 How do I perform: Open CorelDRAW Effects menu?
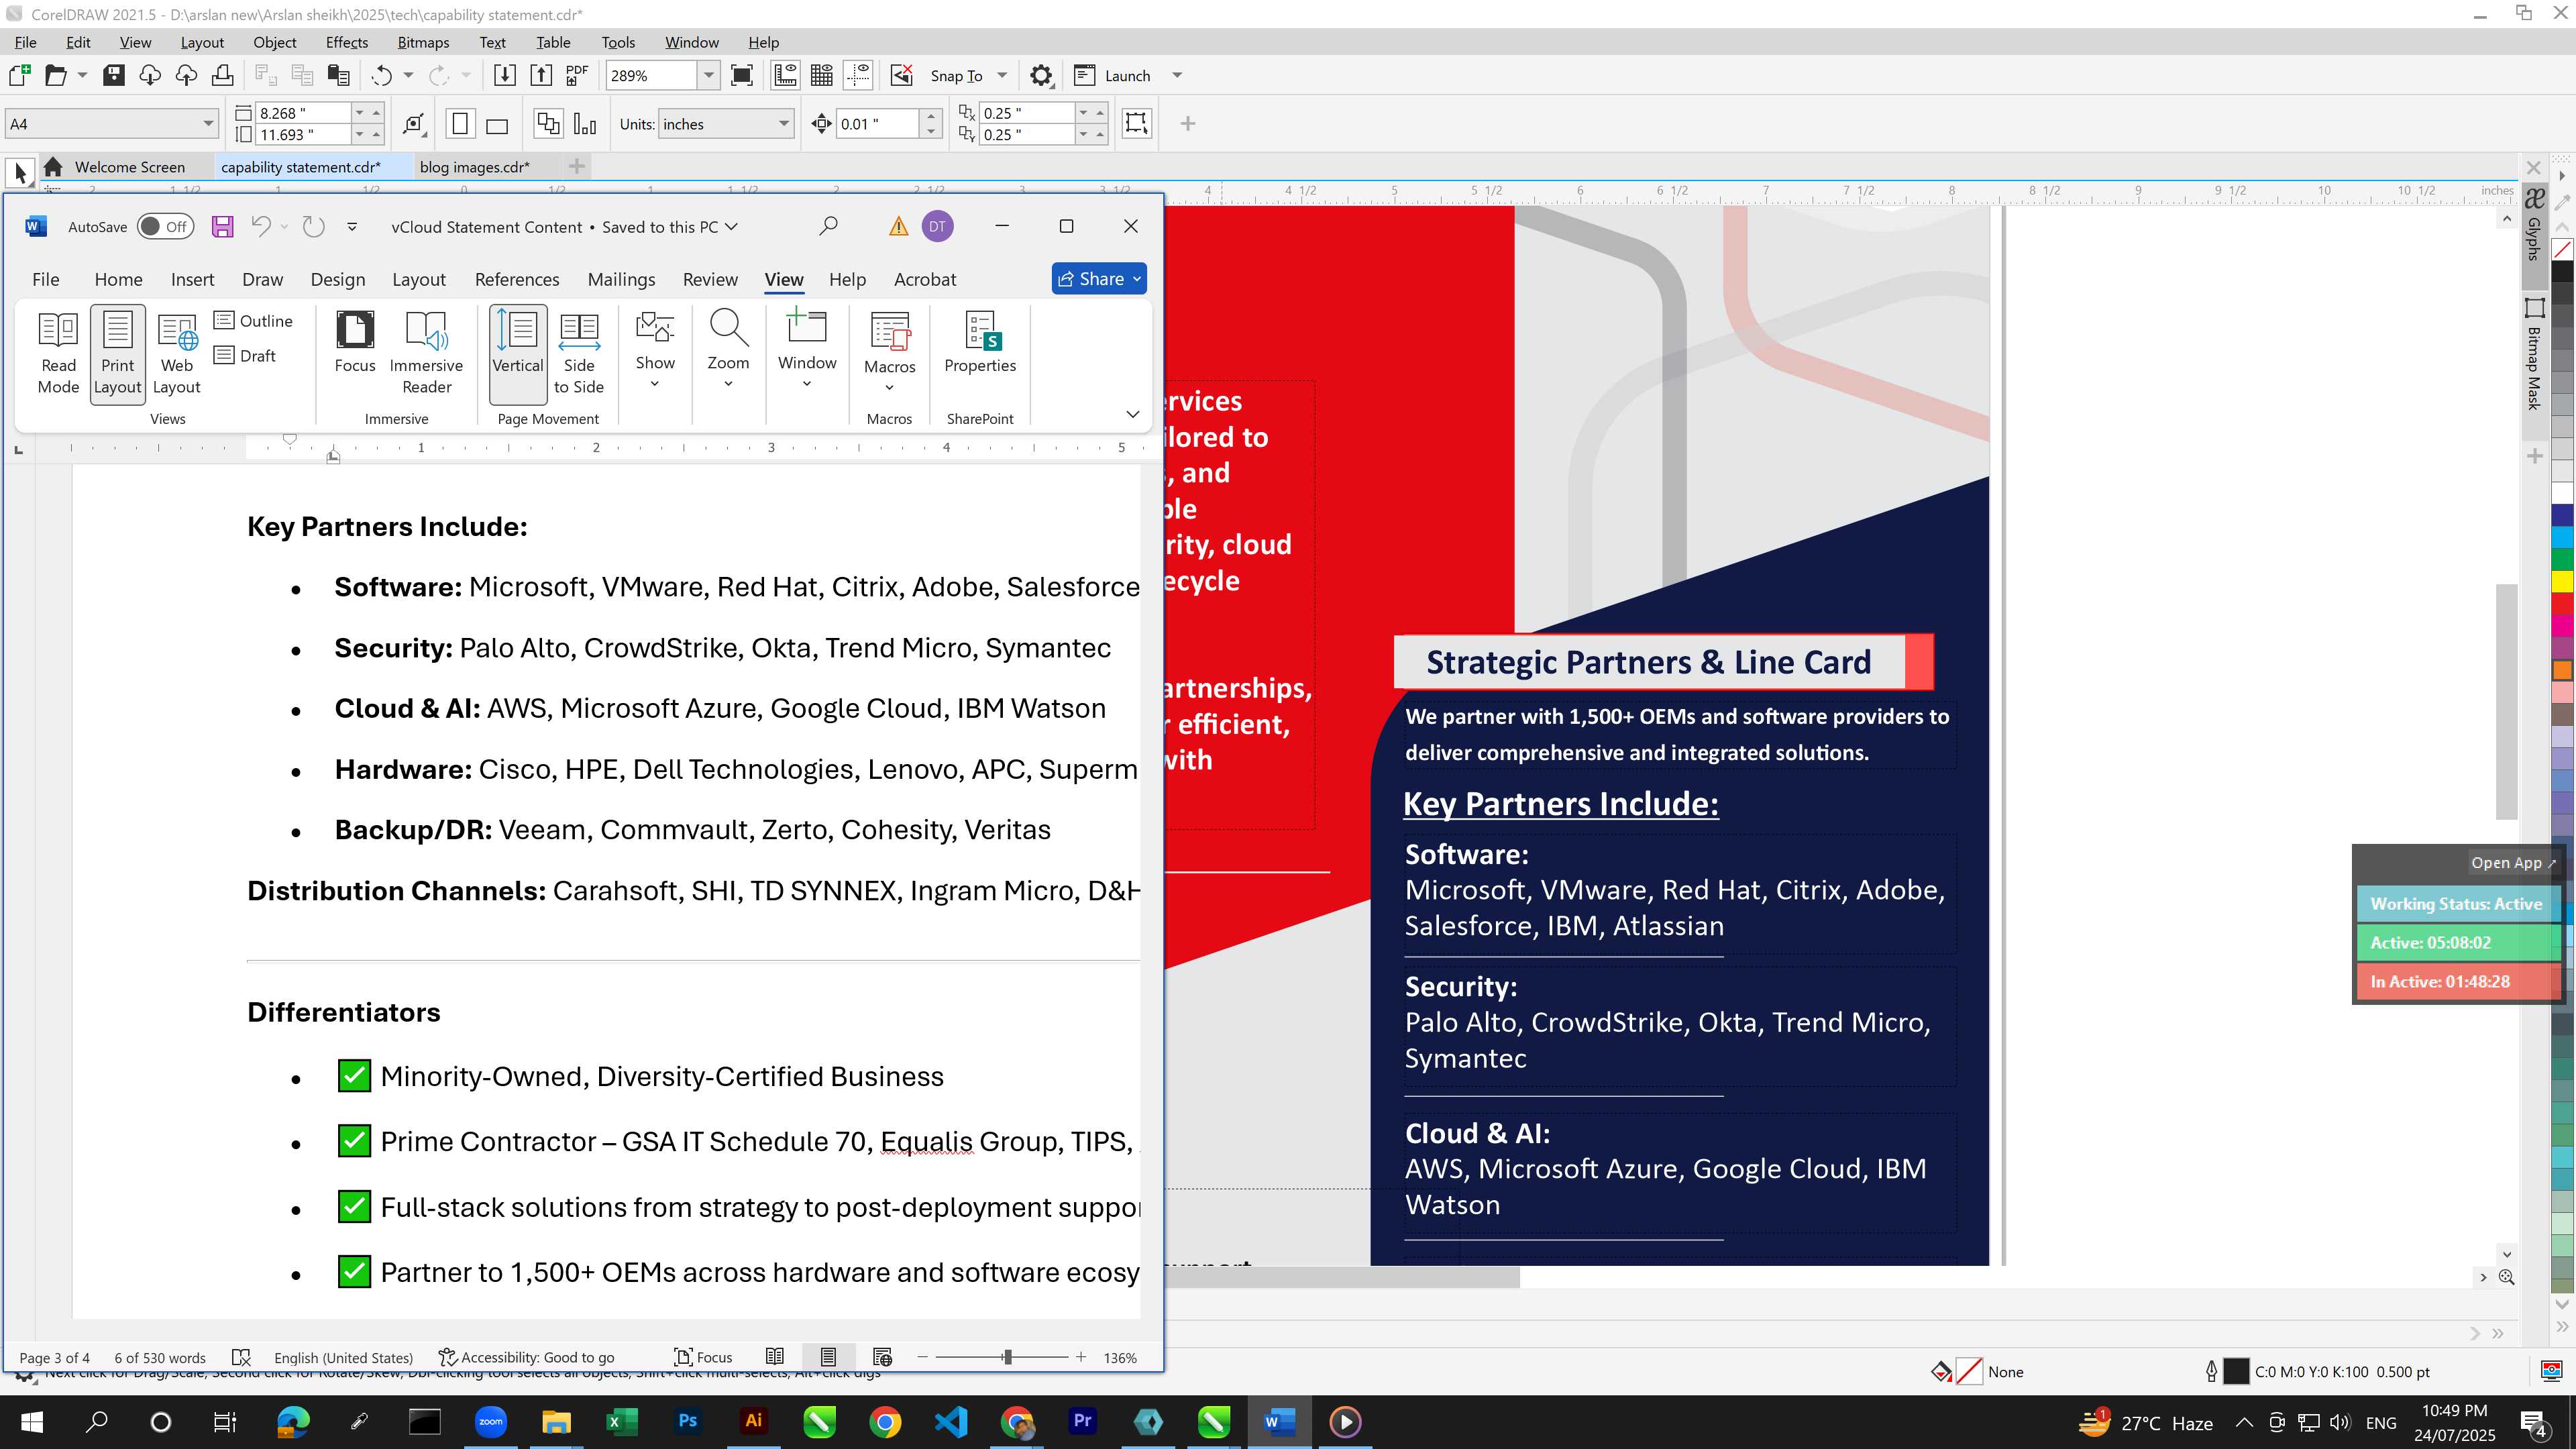tap(346, 42)
